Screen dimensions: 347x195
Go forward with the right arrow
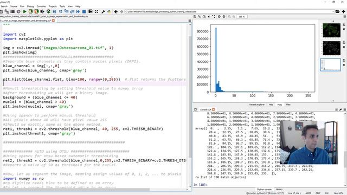click(121, 11)
